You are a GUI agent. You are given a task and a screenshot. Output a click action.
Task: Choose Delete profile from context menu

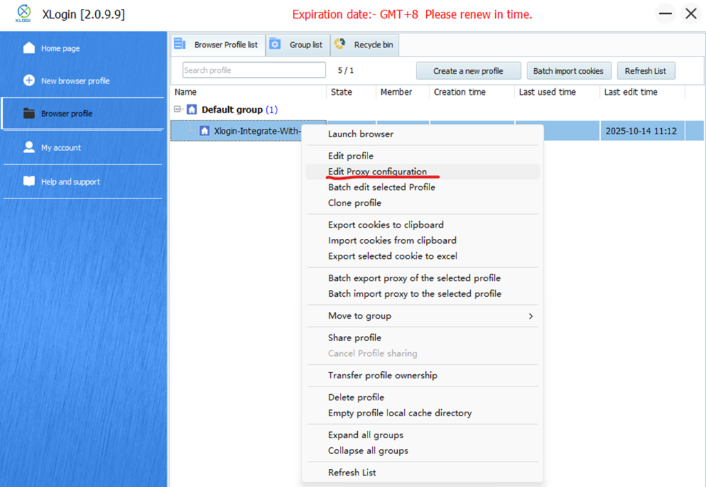point(356,397)
